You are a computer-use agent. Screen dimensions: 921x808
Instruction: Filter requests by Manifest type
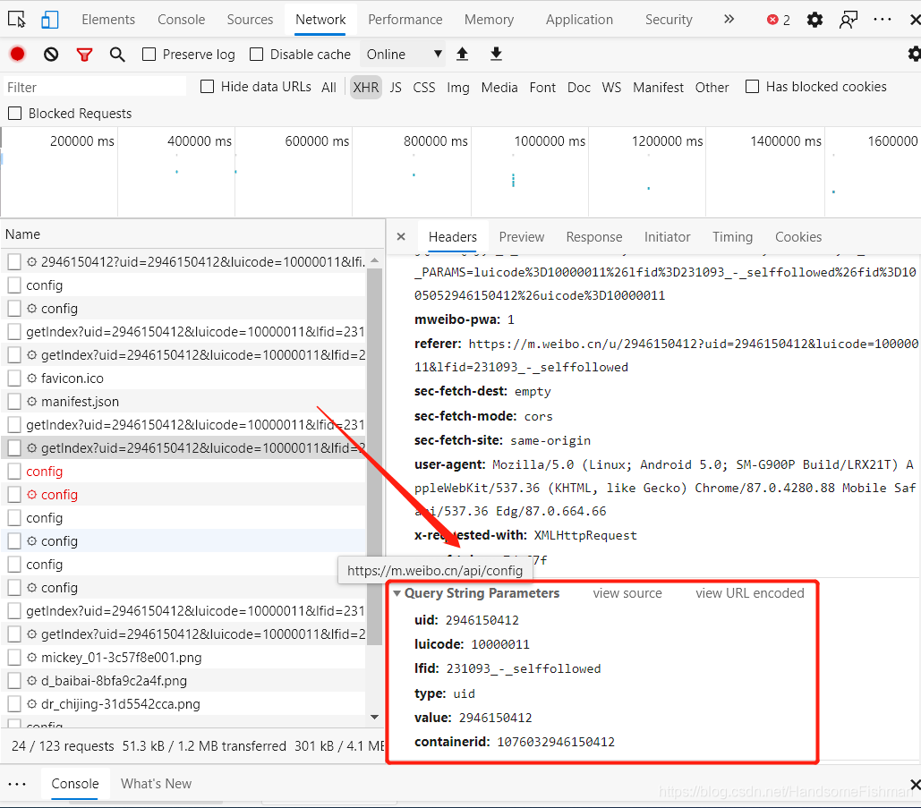click(x=659, y=88)
